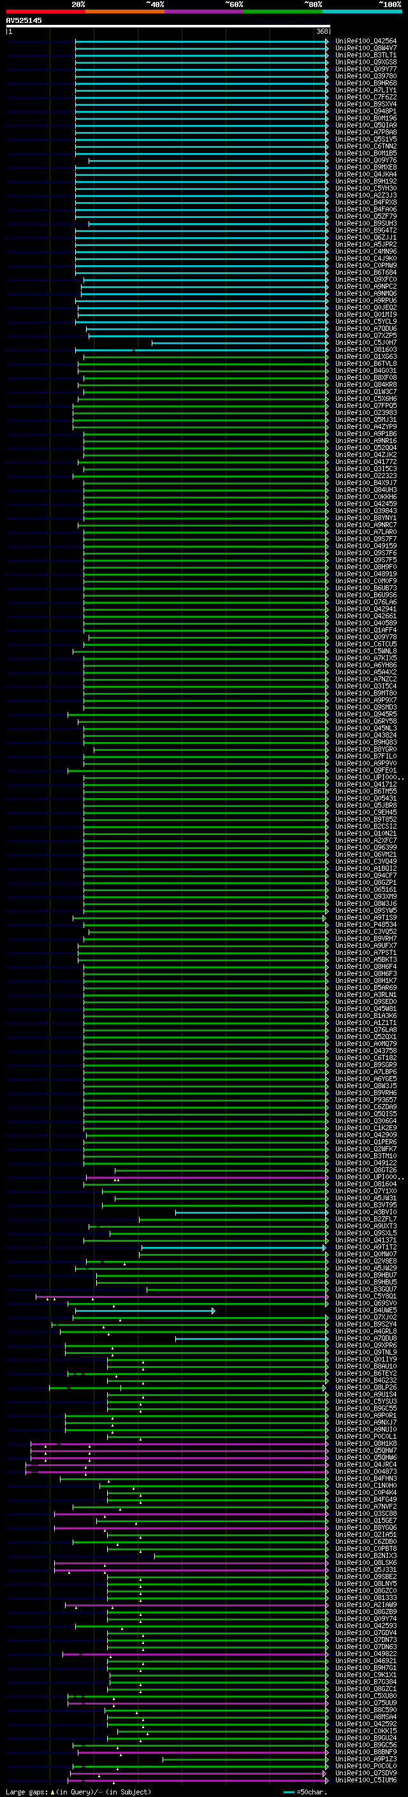The width and height of the screenshot is (408, 1797).
Task: Open hit UniRef100_C4MN96
Action: [x=365, y=251]
